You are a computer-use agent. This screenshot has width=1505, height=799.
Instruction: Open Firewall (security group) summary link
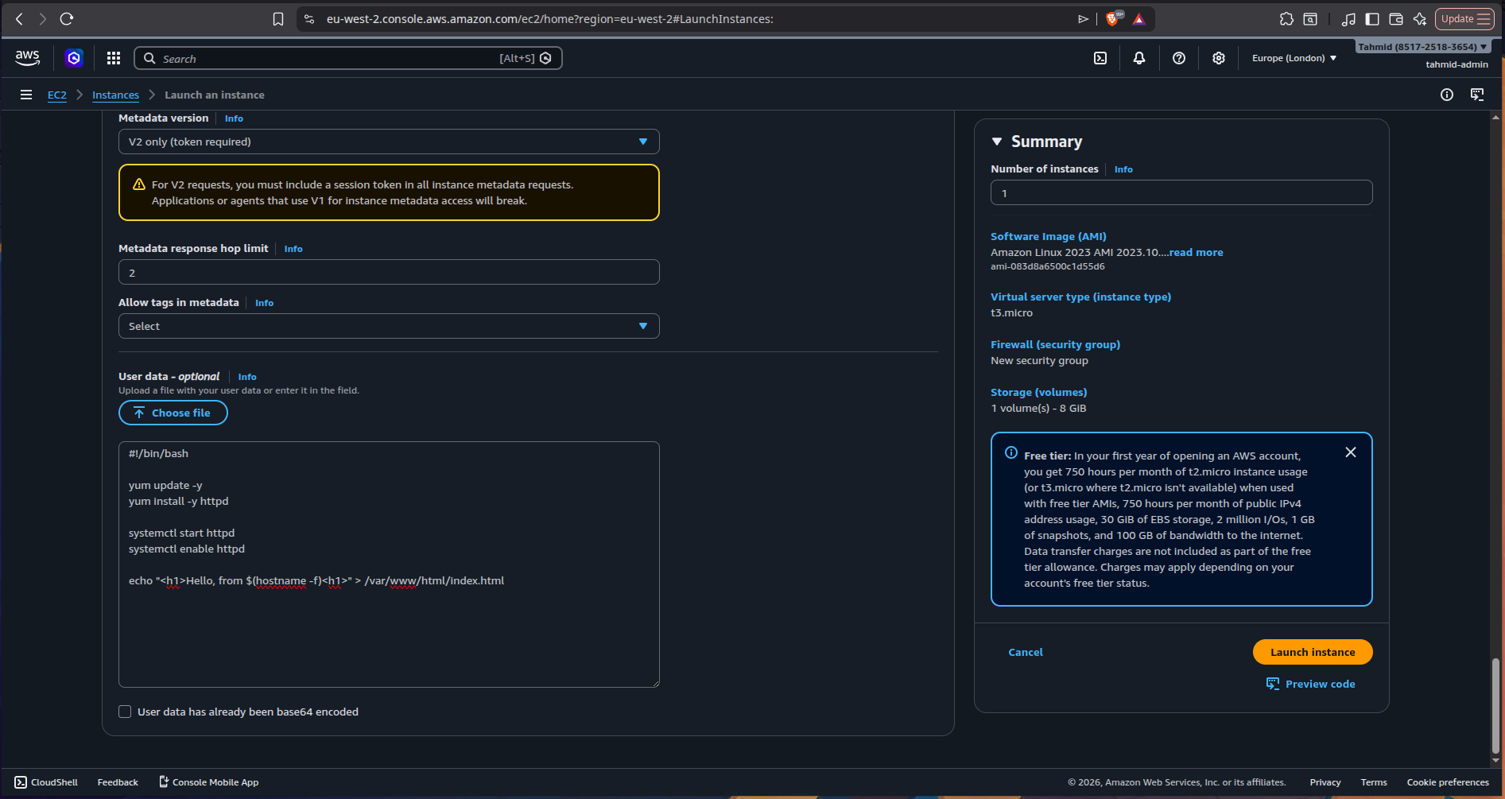click(1055, 344)
